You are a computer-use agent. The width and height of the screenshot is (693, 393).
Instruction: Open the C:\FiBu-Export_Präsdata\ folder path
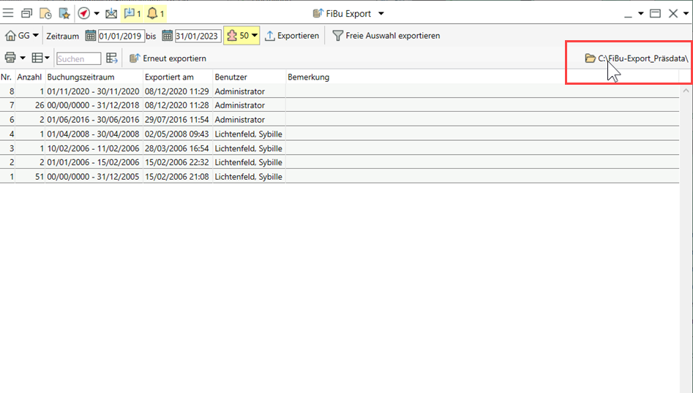coord(637,58)
